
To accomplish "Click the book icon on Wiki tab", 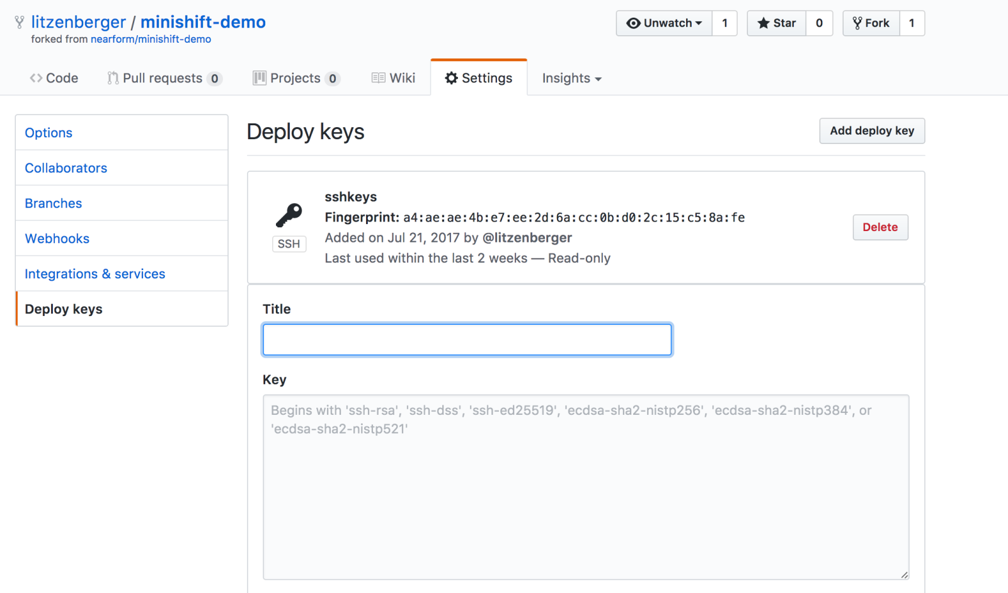I will (379, 78).
